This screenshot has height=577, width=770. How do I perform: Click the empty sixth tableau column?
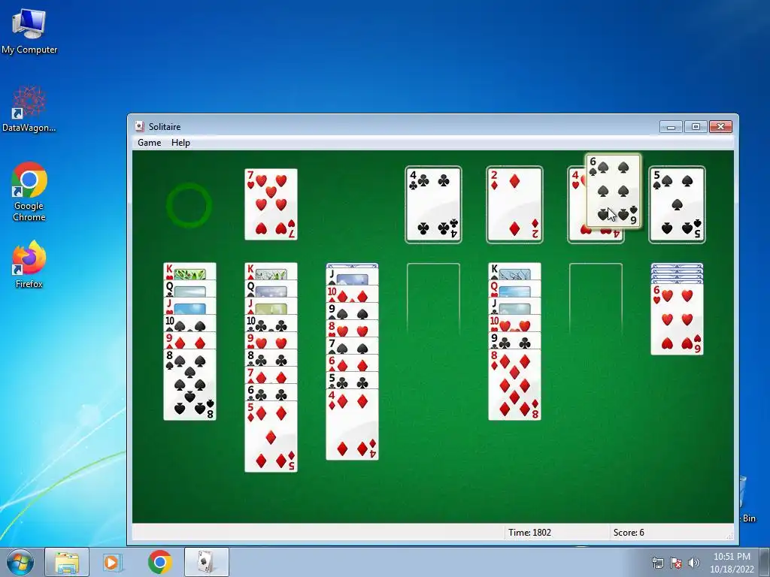click(x=596, y=299)
